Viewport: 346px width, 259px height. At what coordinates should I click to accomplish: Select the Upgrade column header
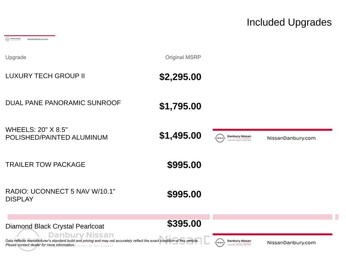tap(16, 57)
